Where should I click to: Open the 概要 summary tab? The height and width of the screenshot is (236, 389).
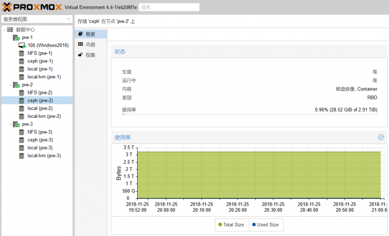(x=91, y=34)
